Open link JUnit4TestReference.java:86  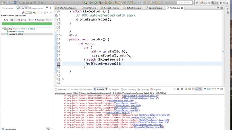[154, 115]
